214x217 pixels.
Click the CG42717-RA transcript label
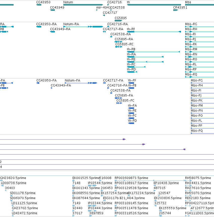(113, 29)
